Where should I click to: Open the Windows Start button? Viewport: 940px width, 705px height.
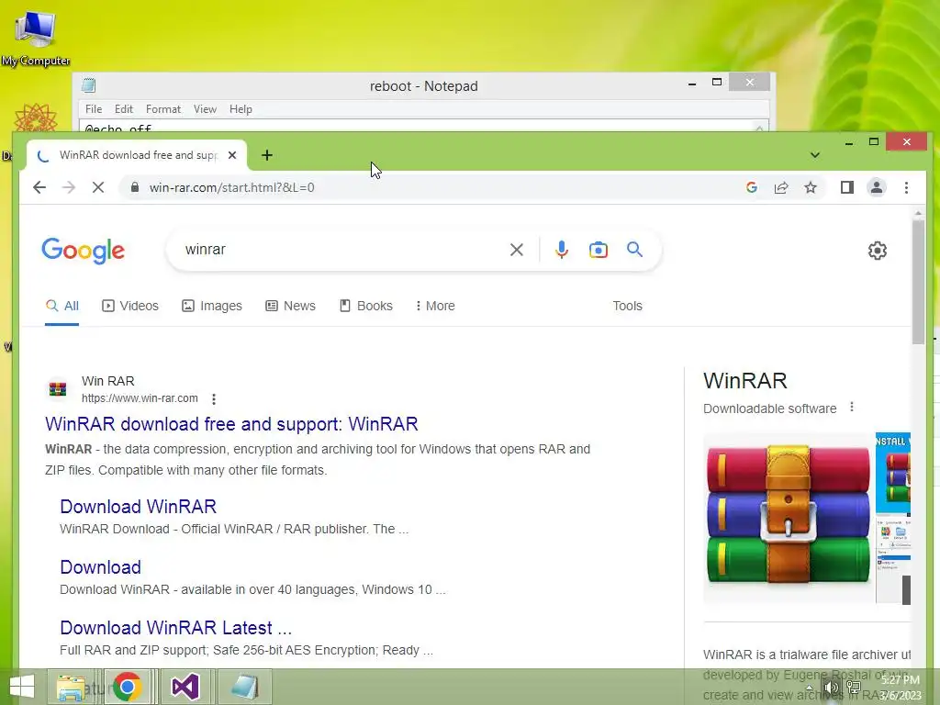pos(22,687)
